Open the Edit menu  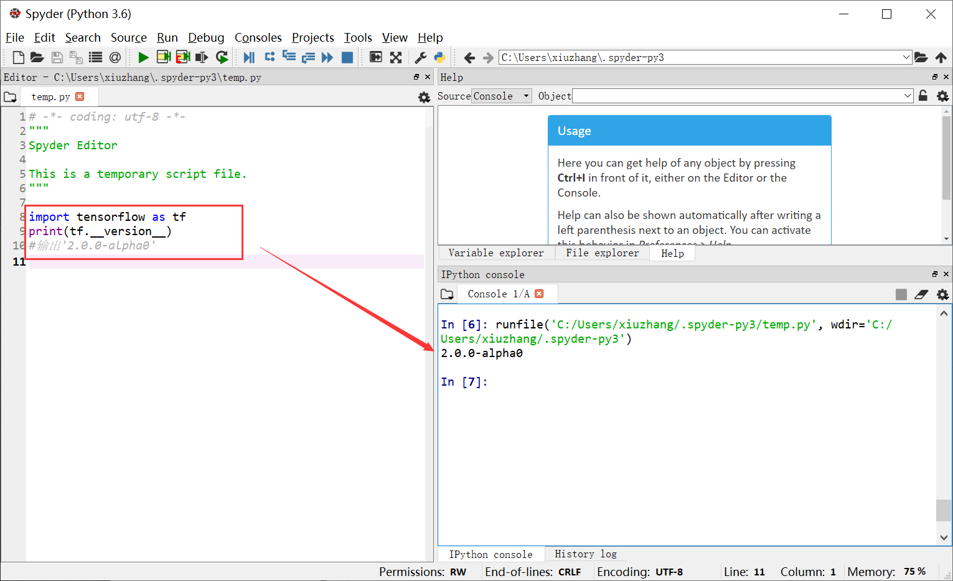45,38
